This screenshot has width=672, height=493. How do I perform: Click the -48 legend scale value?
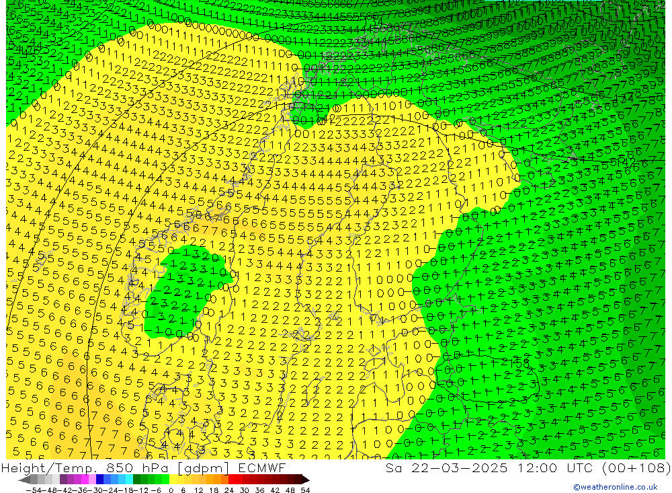coord(50,490)
